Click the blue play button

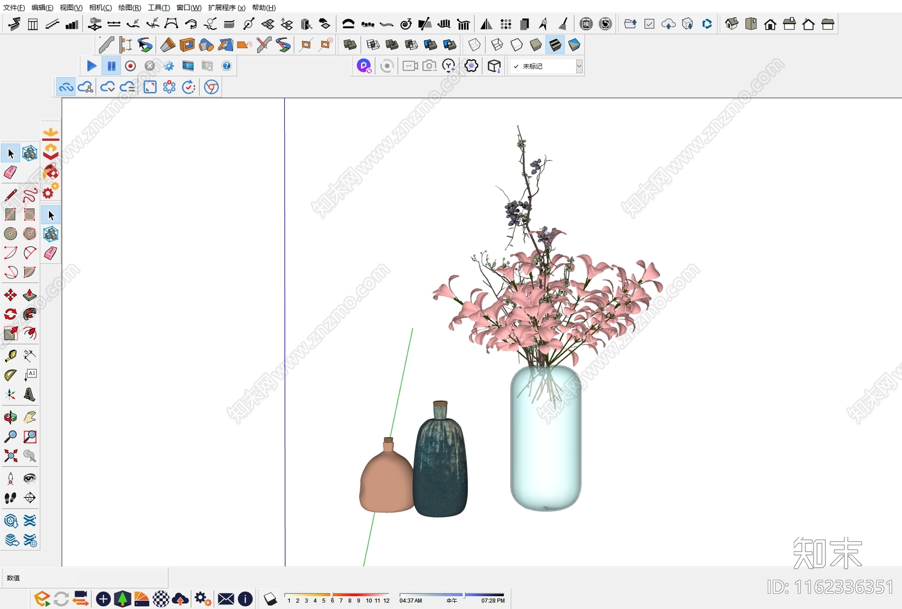(x=92, y=66)
